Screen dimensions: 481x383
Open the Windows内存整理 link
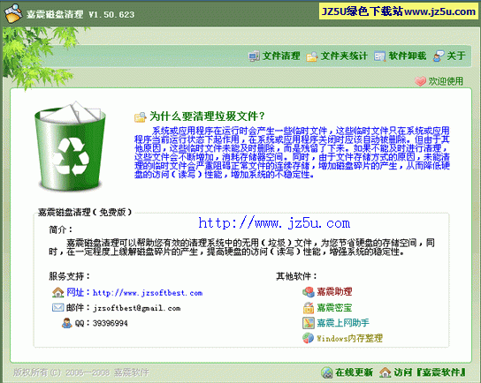point(350,338)
